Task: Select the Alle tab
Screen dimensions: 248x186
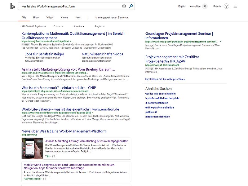Action: [x=24, y=18]
